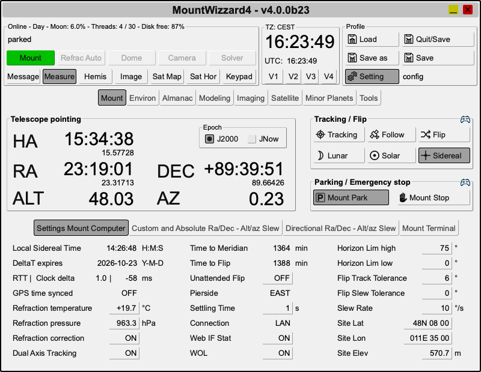The image size is (481, 372).
Task: Click the Slew Rate field
Action: (437, 308)
